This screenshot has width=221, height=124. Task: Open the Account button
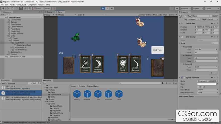coord(186,9)
